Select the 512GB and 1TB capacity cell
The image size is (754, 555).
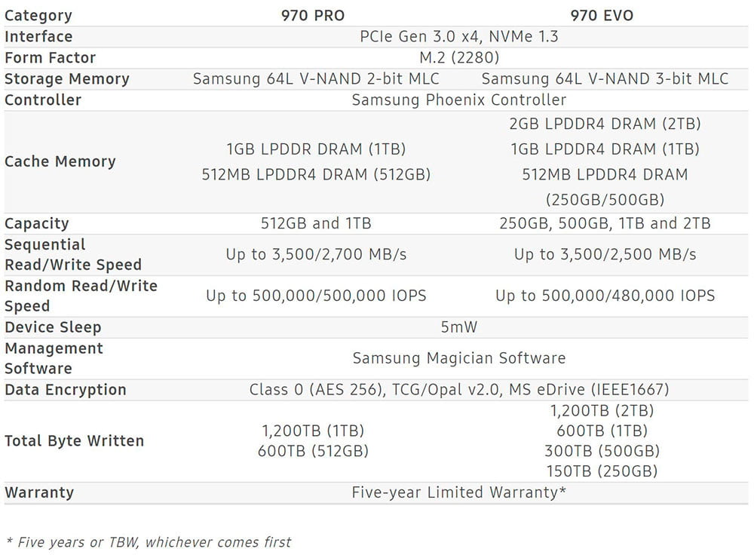[x=316, y=223]
